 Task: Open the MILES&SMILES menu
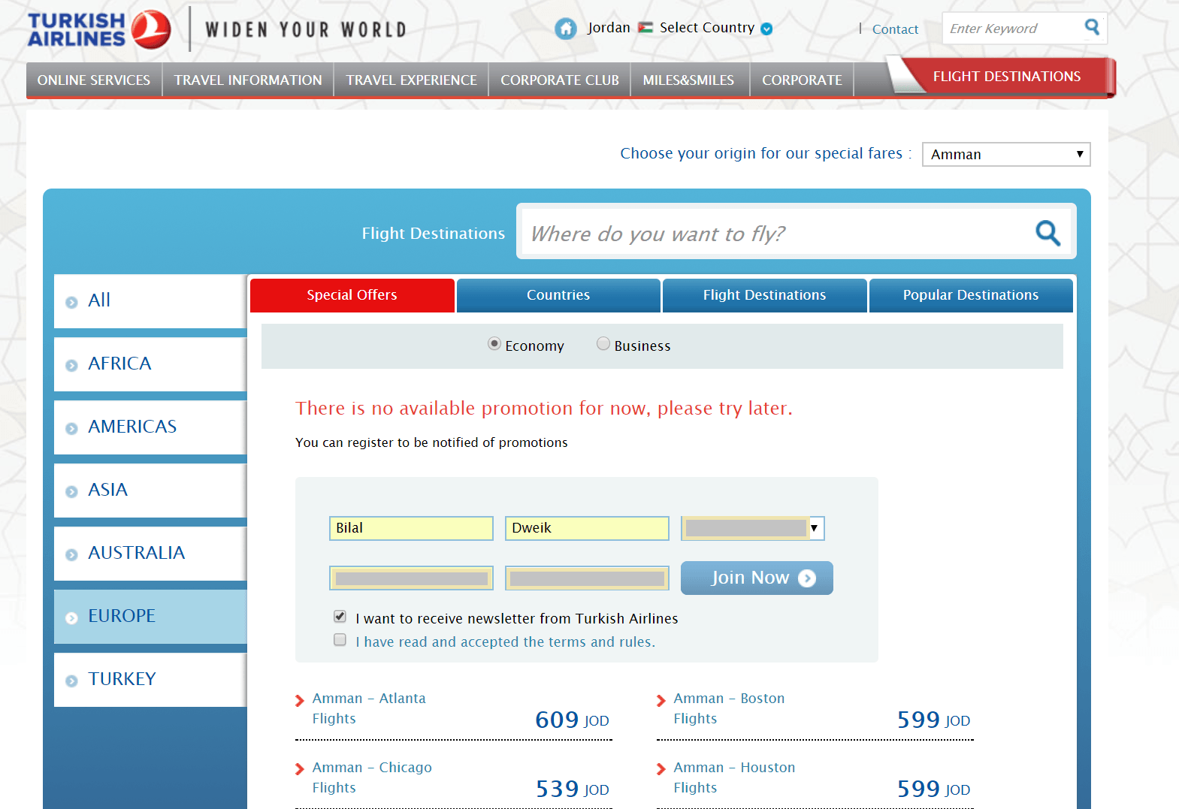688,80
